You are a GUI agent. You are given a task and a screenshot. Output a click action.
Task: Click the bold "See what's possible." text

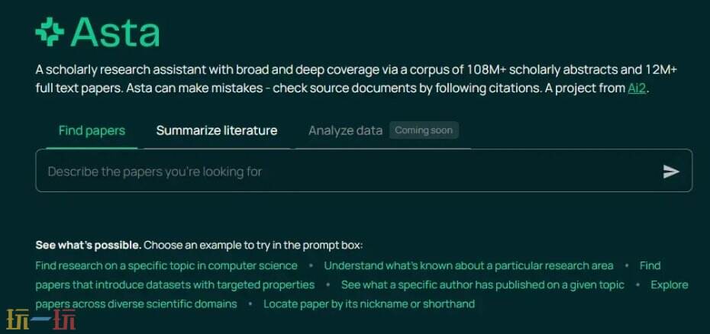(88, 246)
